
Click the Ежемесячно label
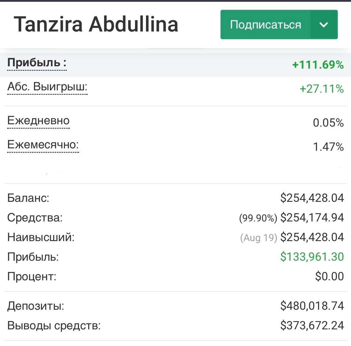click(x=43, y=144)
